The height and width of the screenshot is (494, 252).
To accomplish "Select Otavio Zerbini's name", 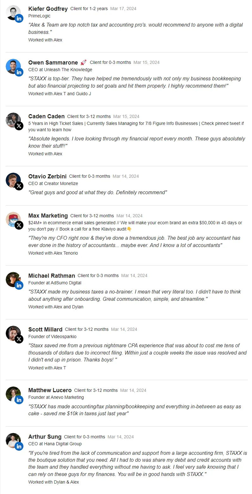I will pyautogui.click(x=47, y=176).
